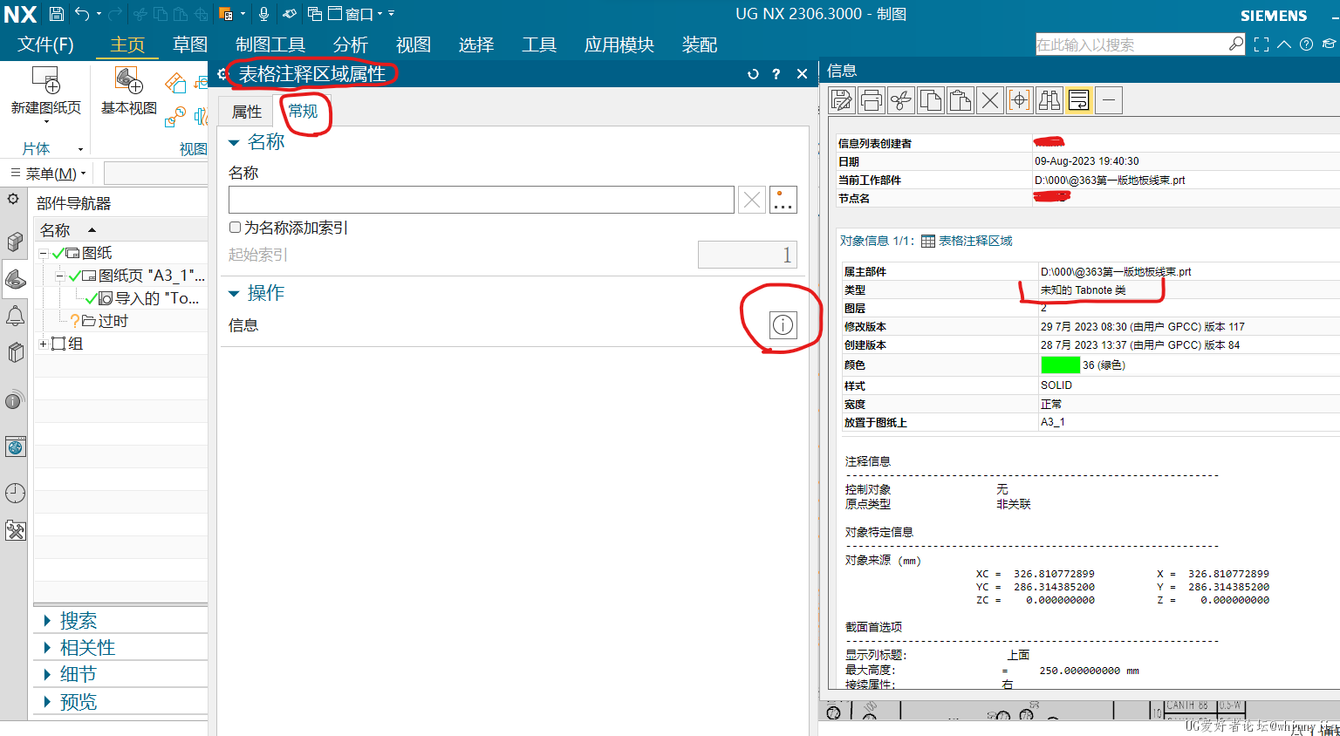Collapse the 名称 section
The height and width of the screenshot is (736, 1340).
234,142
